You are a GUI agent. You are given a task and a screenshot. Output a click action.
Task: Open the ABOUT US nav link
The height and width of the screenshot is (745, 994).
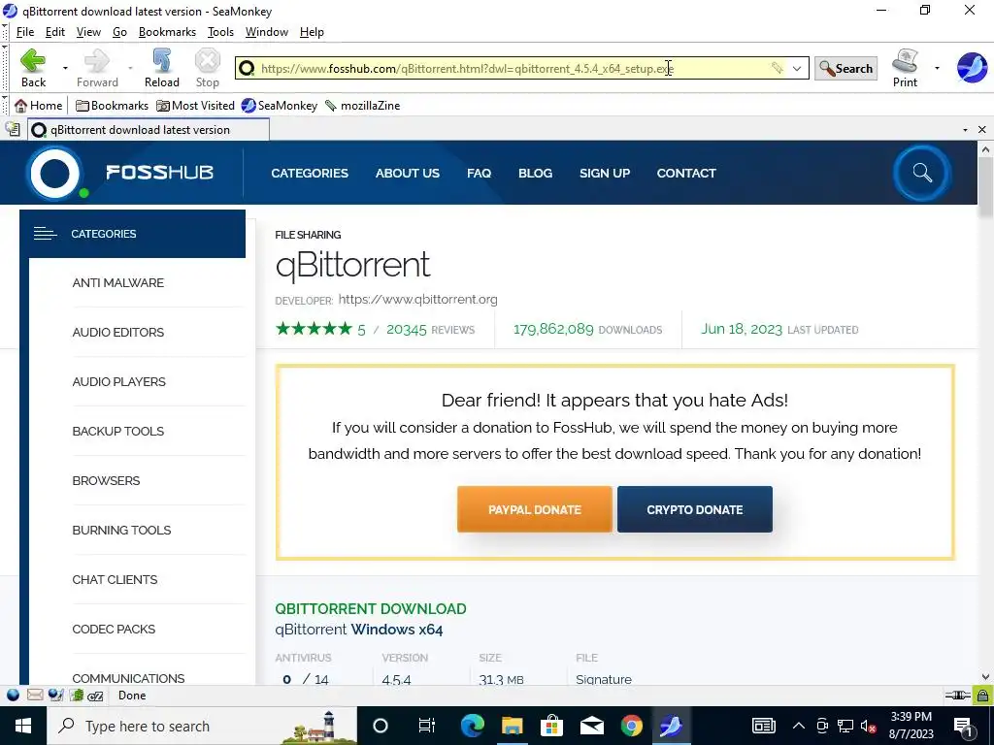pos(407,173)
